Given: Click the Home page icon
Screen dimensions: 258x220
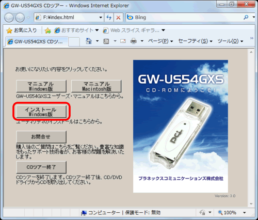Looking at the screenshot, I should tap(89, 41).
